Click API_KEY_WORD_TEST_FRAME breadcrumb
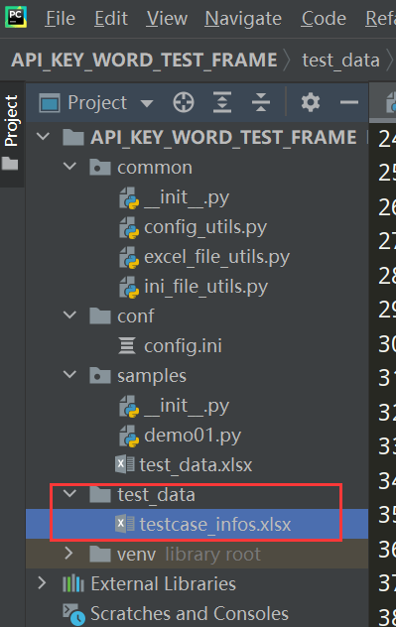396x627 pixels. [x=144, y=60]
